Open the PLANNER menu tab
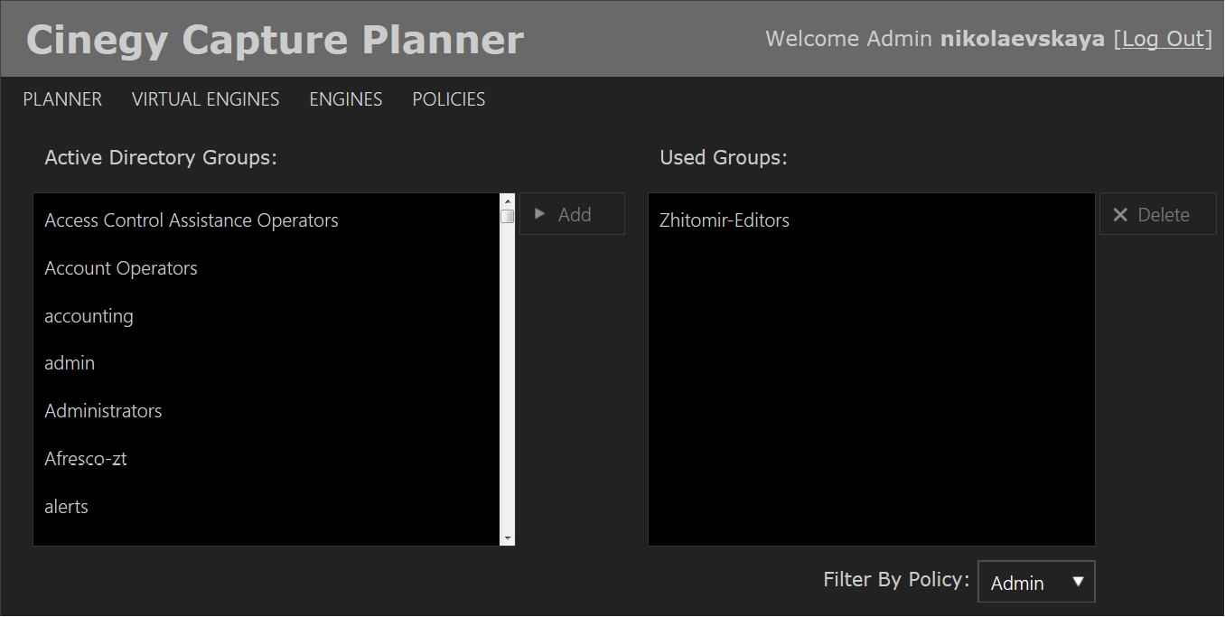 pyautogui.click(x=62, y=99)
